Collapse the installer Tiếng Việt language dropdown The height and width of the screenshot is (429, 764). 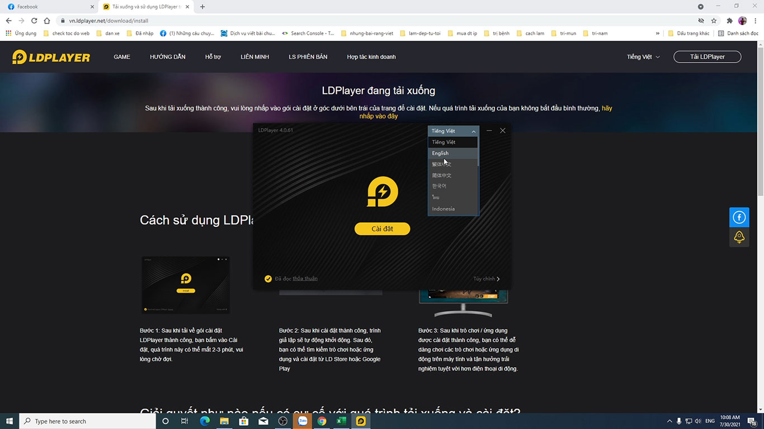pos(453,131)
